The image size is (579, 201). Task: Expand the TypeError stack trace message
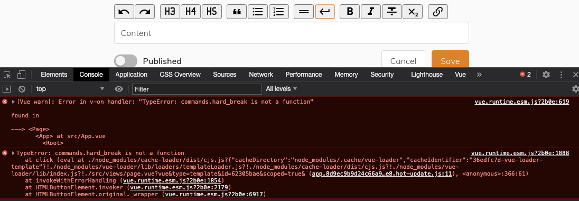tap(14, 153)
